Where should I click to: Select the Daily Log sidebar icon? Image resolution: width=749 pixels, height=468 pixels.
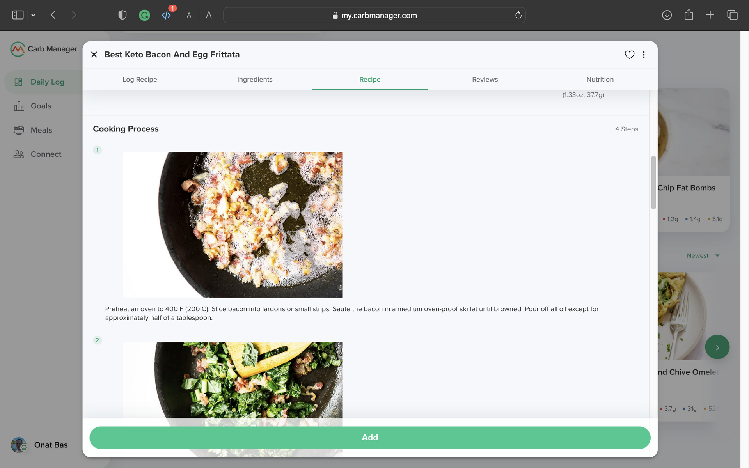pyautogui.click(x=19, y=82)
